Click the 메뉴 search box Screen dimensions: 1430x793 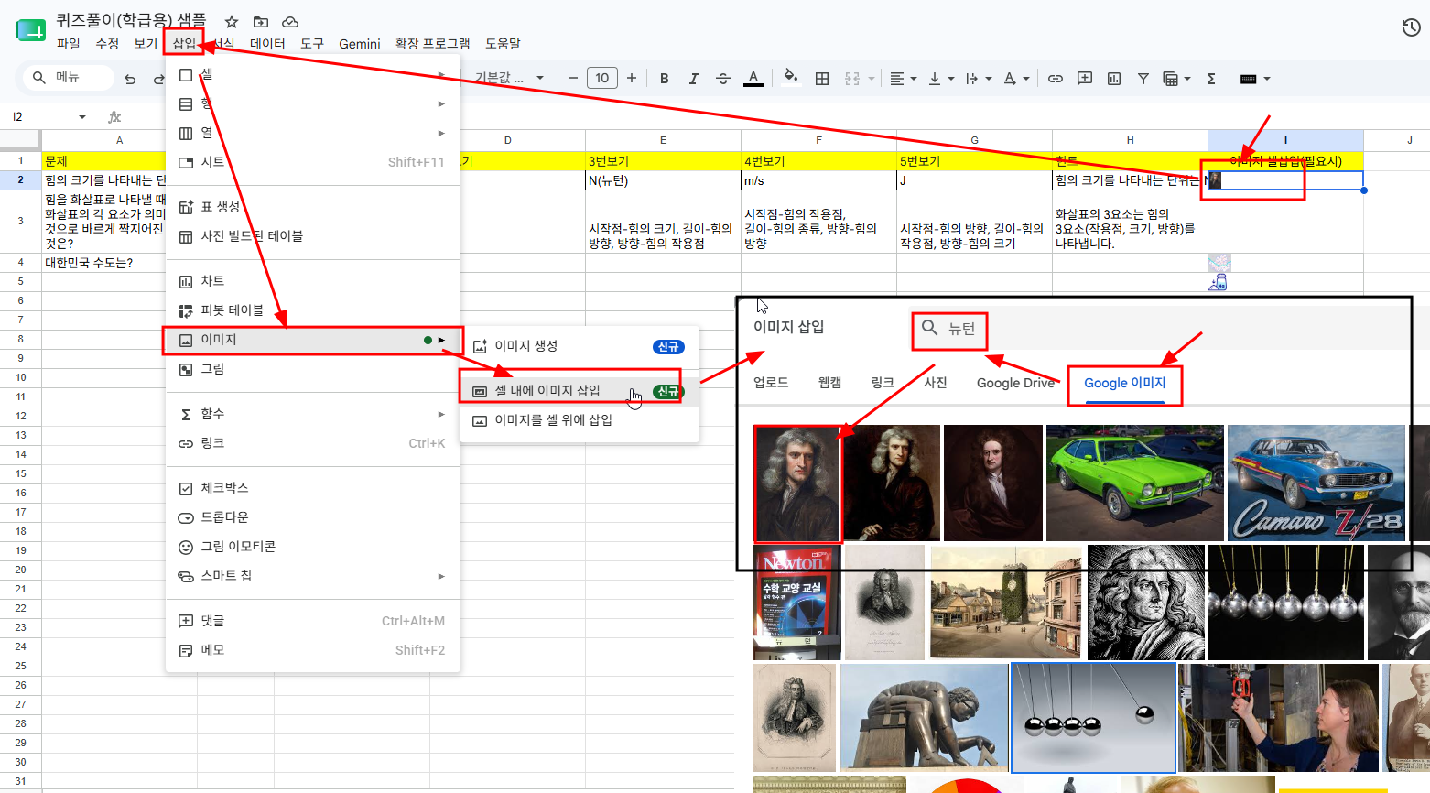point(69,78)
